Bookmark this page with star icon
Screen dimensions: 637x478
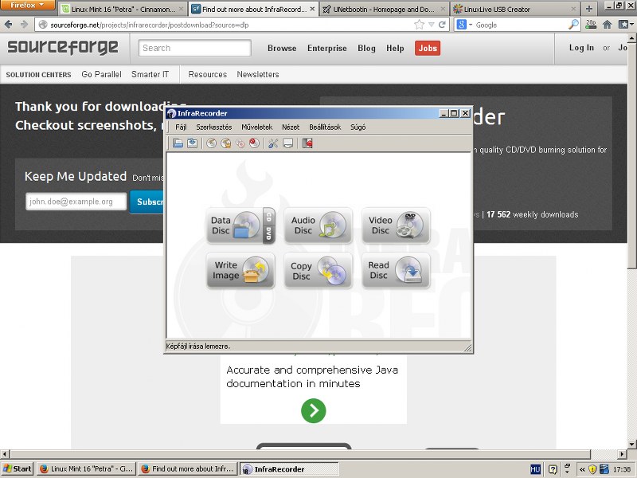point(419,25)
